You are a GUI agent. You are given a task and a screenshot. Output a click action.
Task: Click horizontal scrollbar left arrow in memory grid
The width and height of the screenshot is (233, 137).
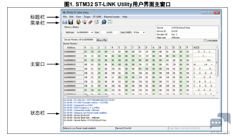(65, 96)
